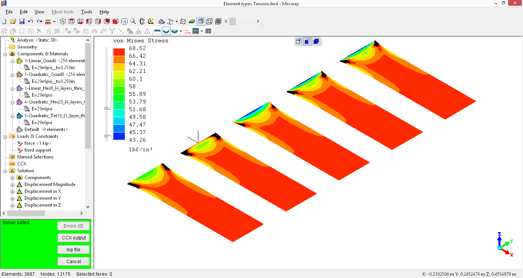
Task: Click the undo arrow icon
Action: (31, 21)
